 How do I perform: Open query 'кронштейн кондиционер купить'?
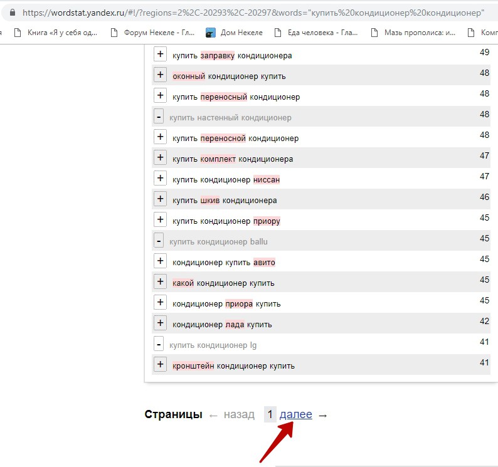click(233, 365)
